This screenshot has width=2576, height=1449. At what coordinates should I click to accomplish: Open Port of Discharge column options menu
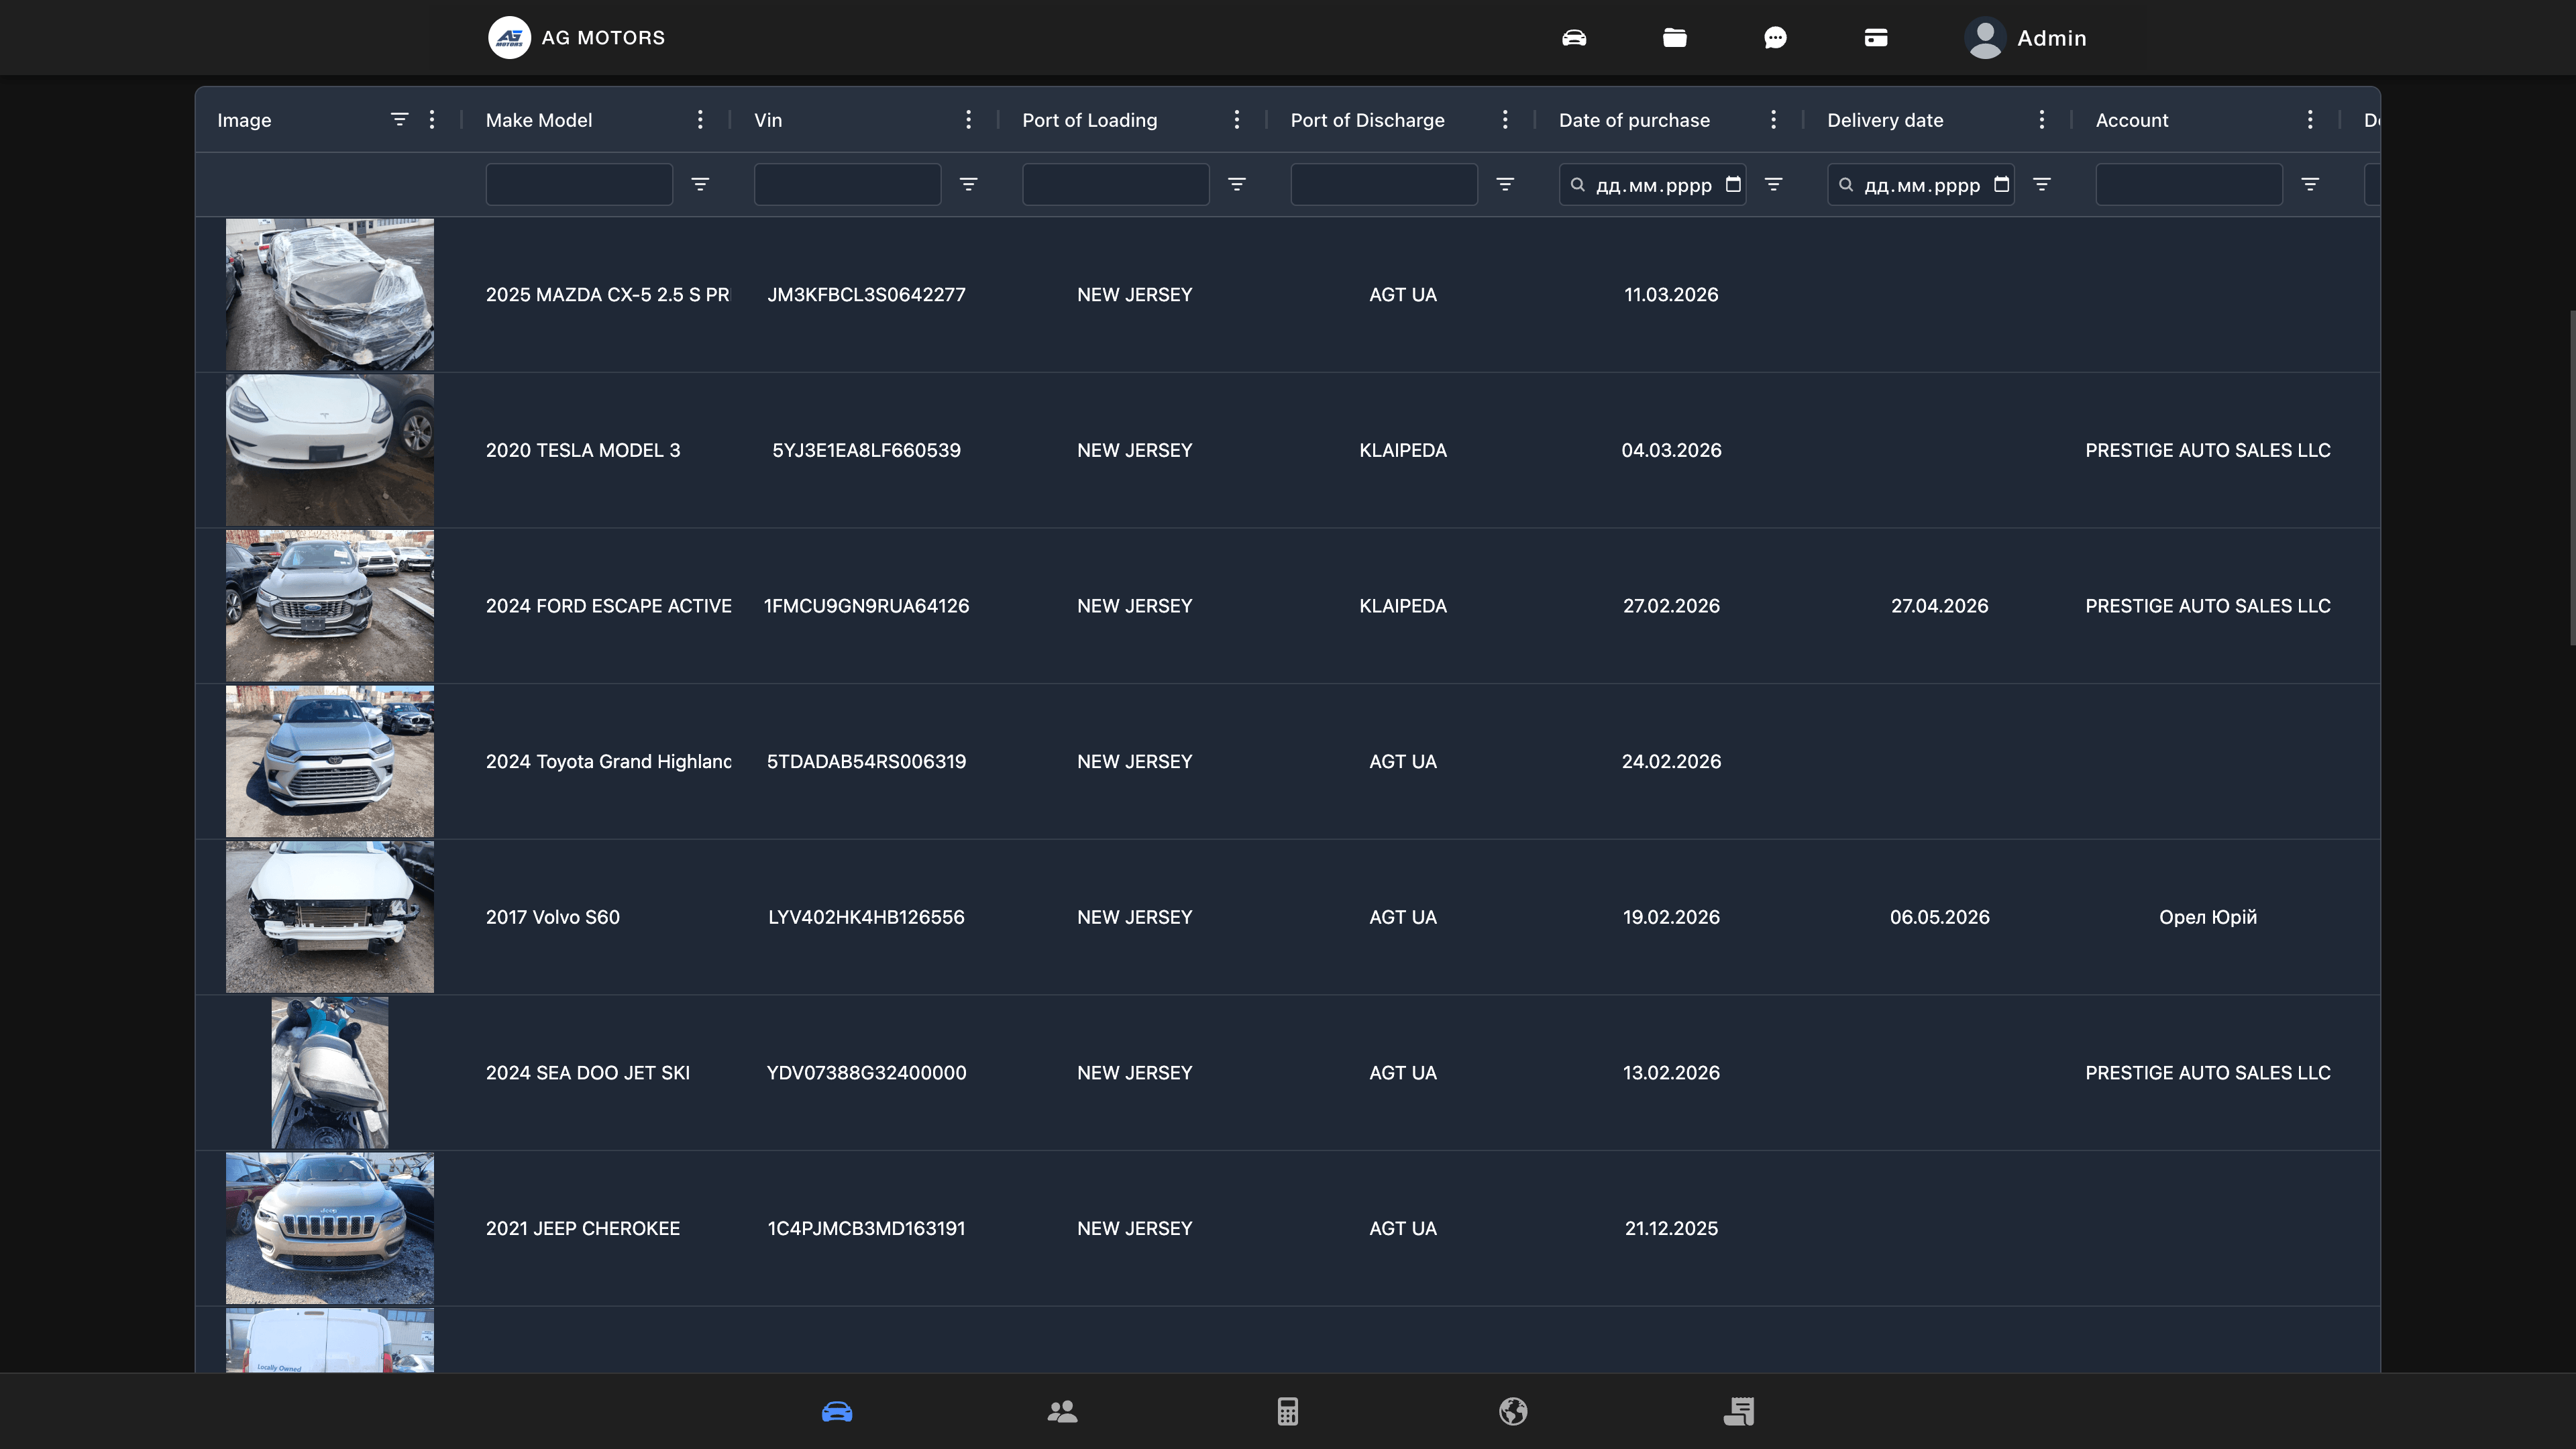coord(1505,119)
